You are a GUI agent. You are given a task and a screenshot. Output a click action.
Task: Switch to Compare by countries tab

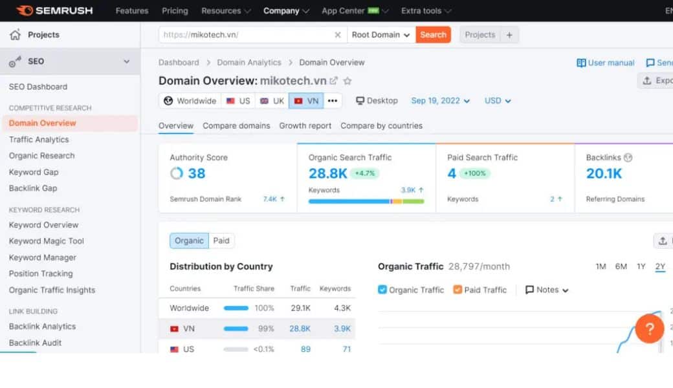(382, 125)
